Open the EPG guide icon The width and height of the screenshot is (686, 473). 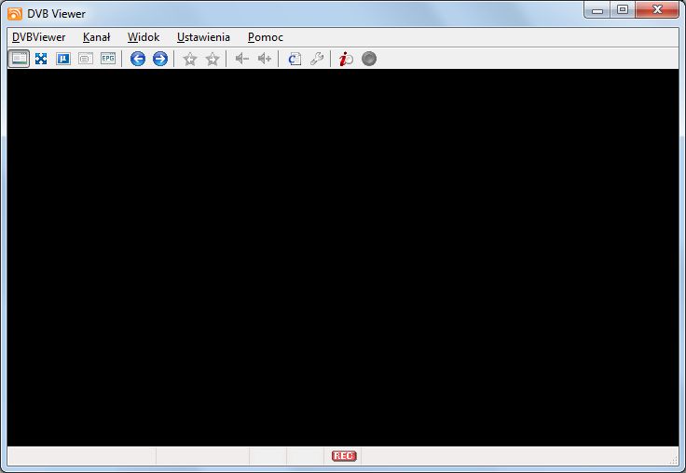click(x=108, y=59)
